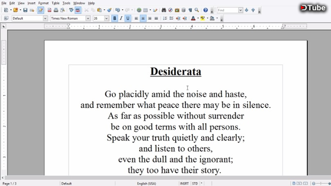
Task: Expand the Times New Roman font dropdown
Action: tap(88, 19)
